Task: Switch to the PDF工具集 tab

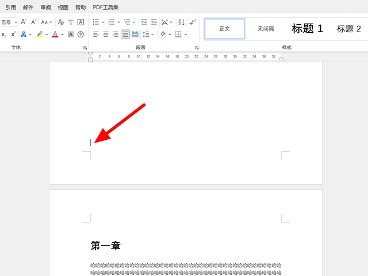Action: tap(106, 7)
